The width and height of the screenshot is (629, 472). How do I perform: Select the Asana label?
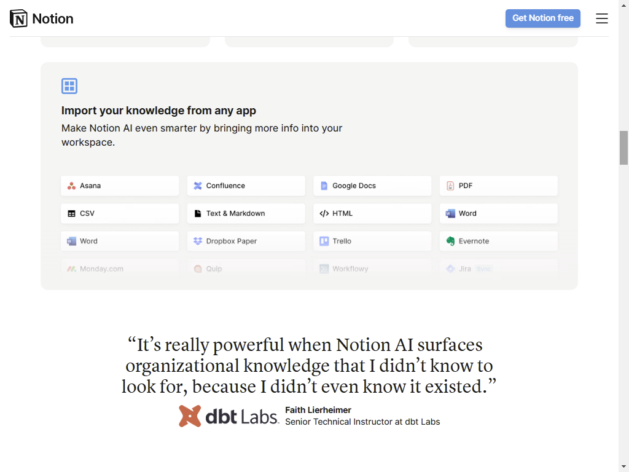[x=90, y=186]
